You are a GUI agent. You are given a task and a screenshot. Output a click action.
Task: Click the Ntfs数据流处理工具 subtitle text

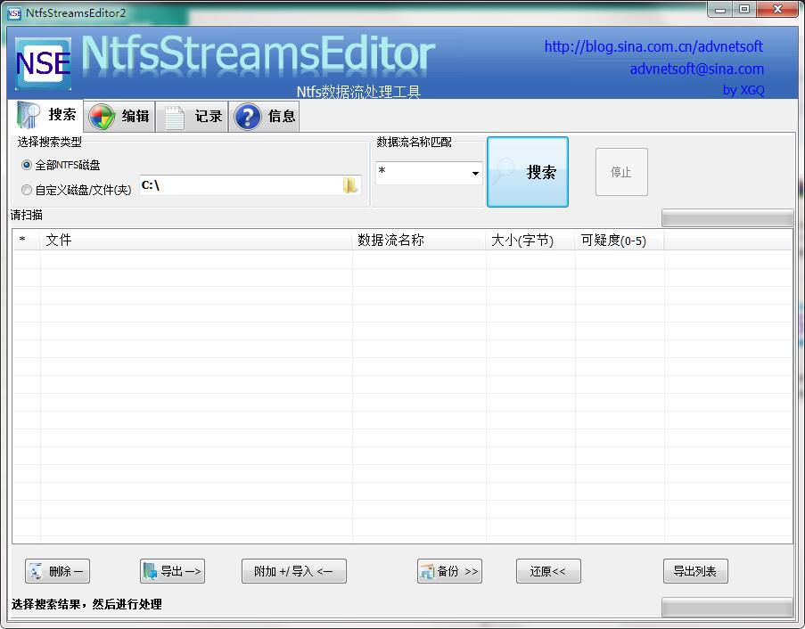(x=358, y=92)
